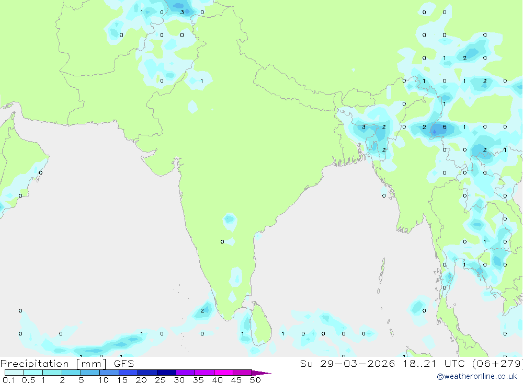The image size is (523, 383).
Task: Click the 45–50 mm legend color swatch
Action: (x=243, y=373)
